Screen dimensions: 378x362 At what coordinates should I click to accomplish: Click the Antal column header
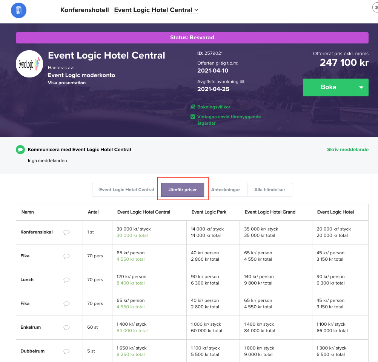(x=93, y=212)
